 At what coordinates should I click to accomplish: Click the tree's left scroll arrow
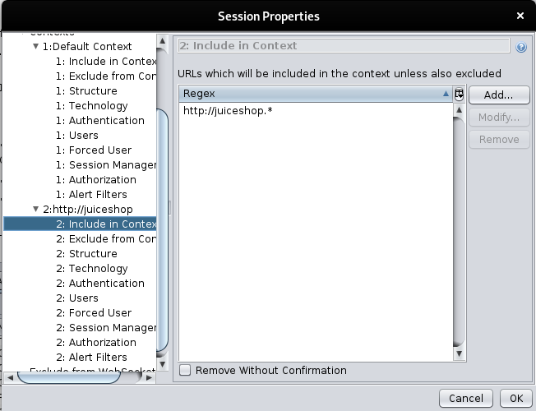pos(11,377)
